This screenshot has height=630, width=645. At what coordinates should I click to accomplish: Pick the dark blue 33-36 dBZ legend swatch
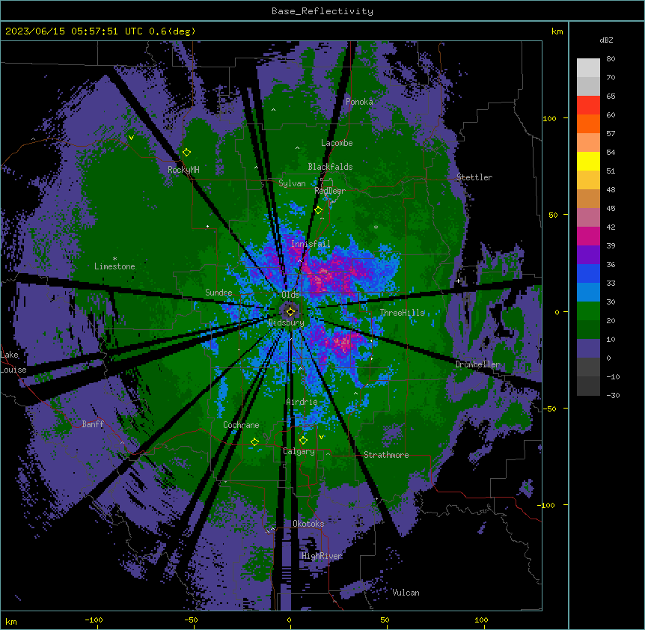[588, 273]
